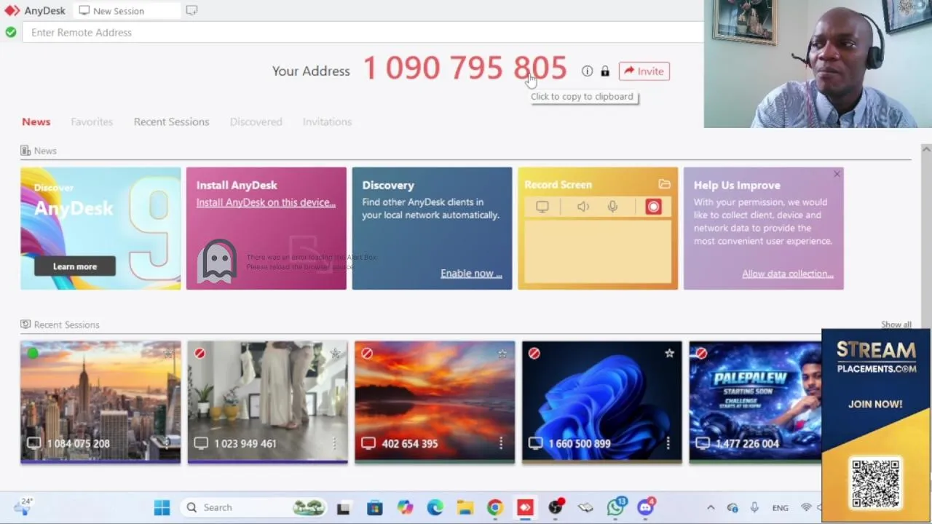Screen dimensions: 932x524
Task: Click Install AnyDesk on this device link
Action: point(266,202)
